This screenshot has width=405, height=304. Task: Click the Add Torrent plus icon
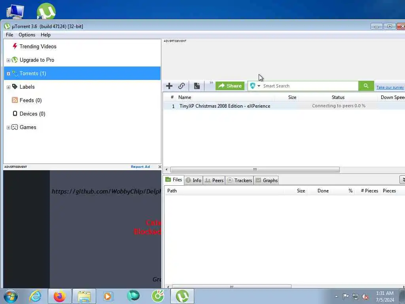point(169,86)
